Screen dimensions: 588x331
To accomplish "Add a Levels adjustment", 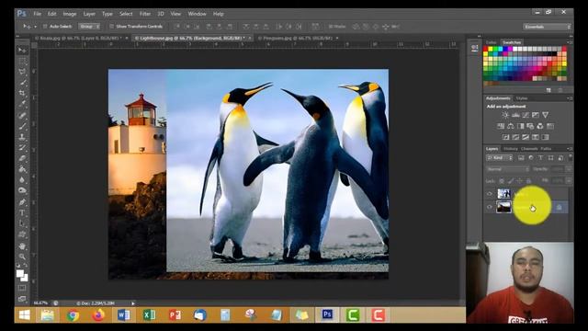I will click(515, 115).
